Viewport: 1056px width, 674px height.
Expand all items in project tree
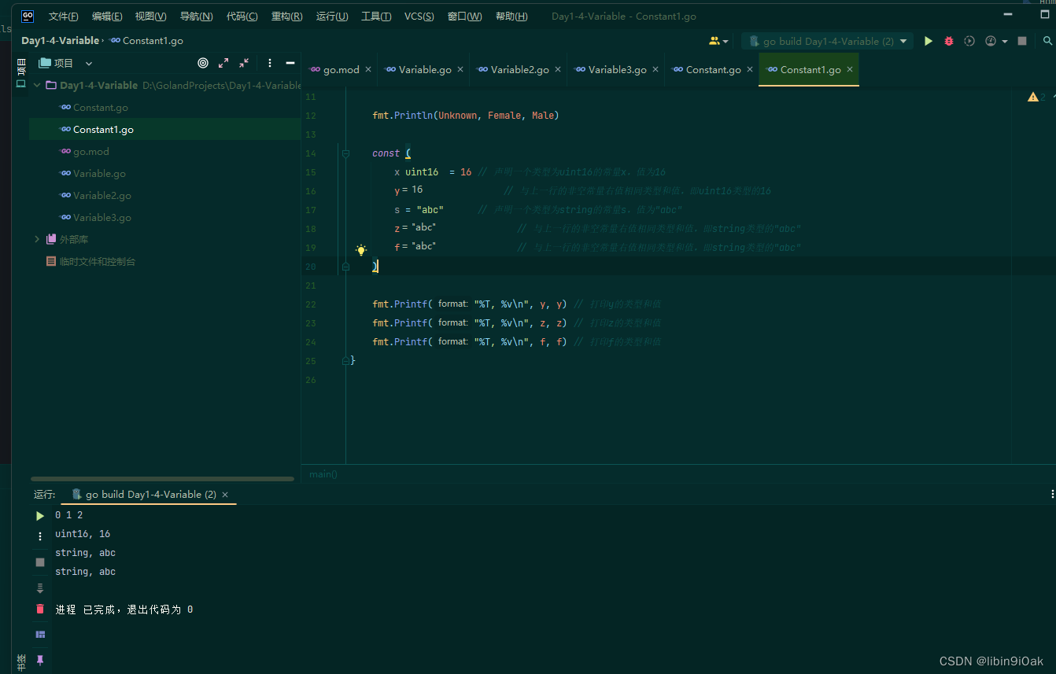pos(223,63)
